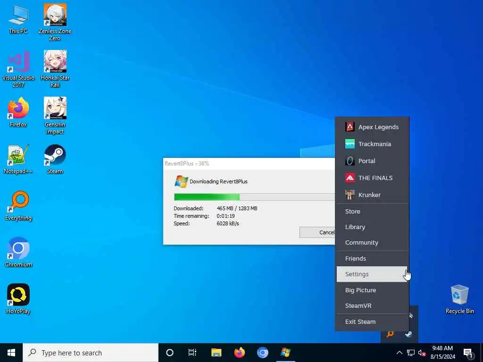Open Community from Steam tray menu

point(372,243)
